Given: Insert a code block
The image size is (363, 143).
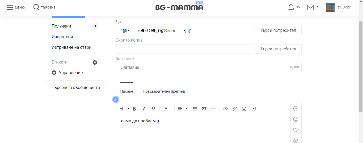Looking at the screenshot, I should click(x=225, y=109).
